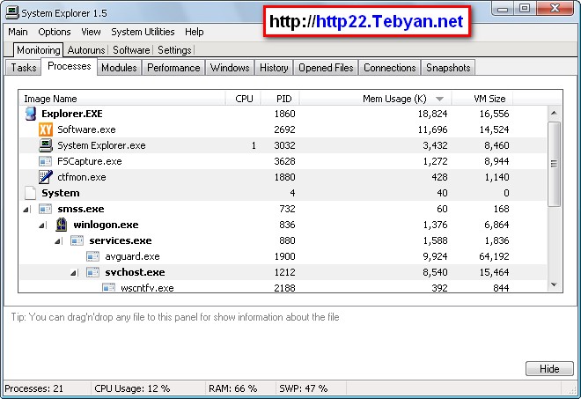Select the wscntfy.exe process row
Screen dimensions: 581x399
[283, 288]
